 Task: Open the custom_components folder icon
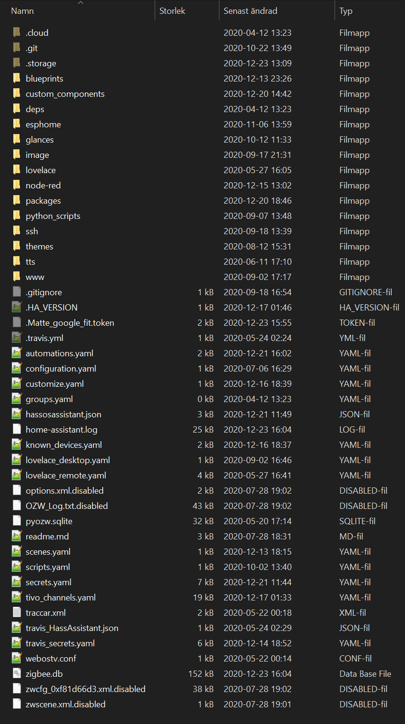pyautogui.click(x=16, y=93)
